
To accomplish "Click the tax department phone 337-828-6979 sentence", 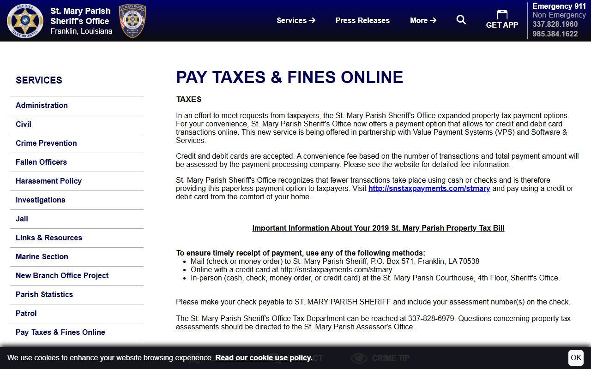I will pos(316,318).
